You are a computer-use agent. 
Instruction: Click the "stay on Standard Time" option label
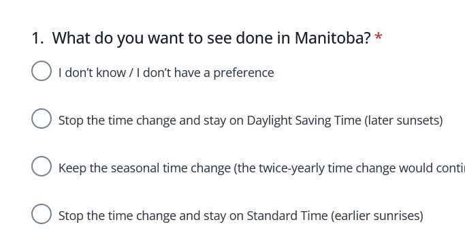[240, 215]
